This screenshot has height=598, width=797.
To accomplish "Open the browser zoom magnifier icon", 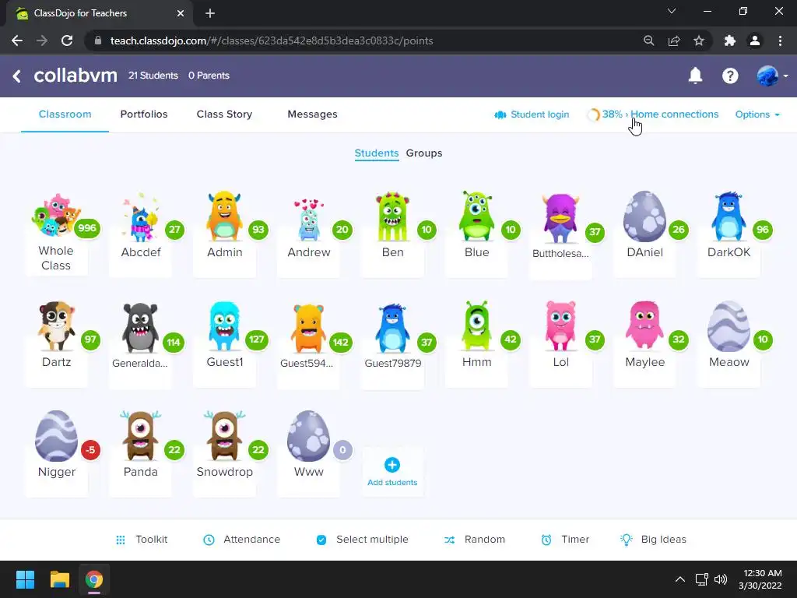I will pos(648,40).
